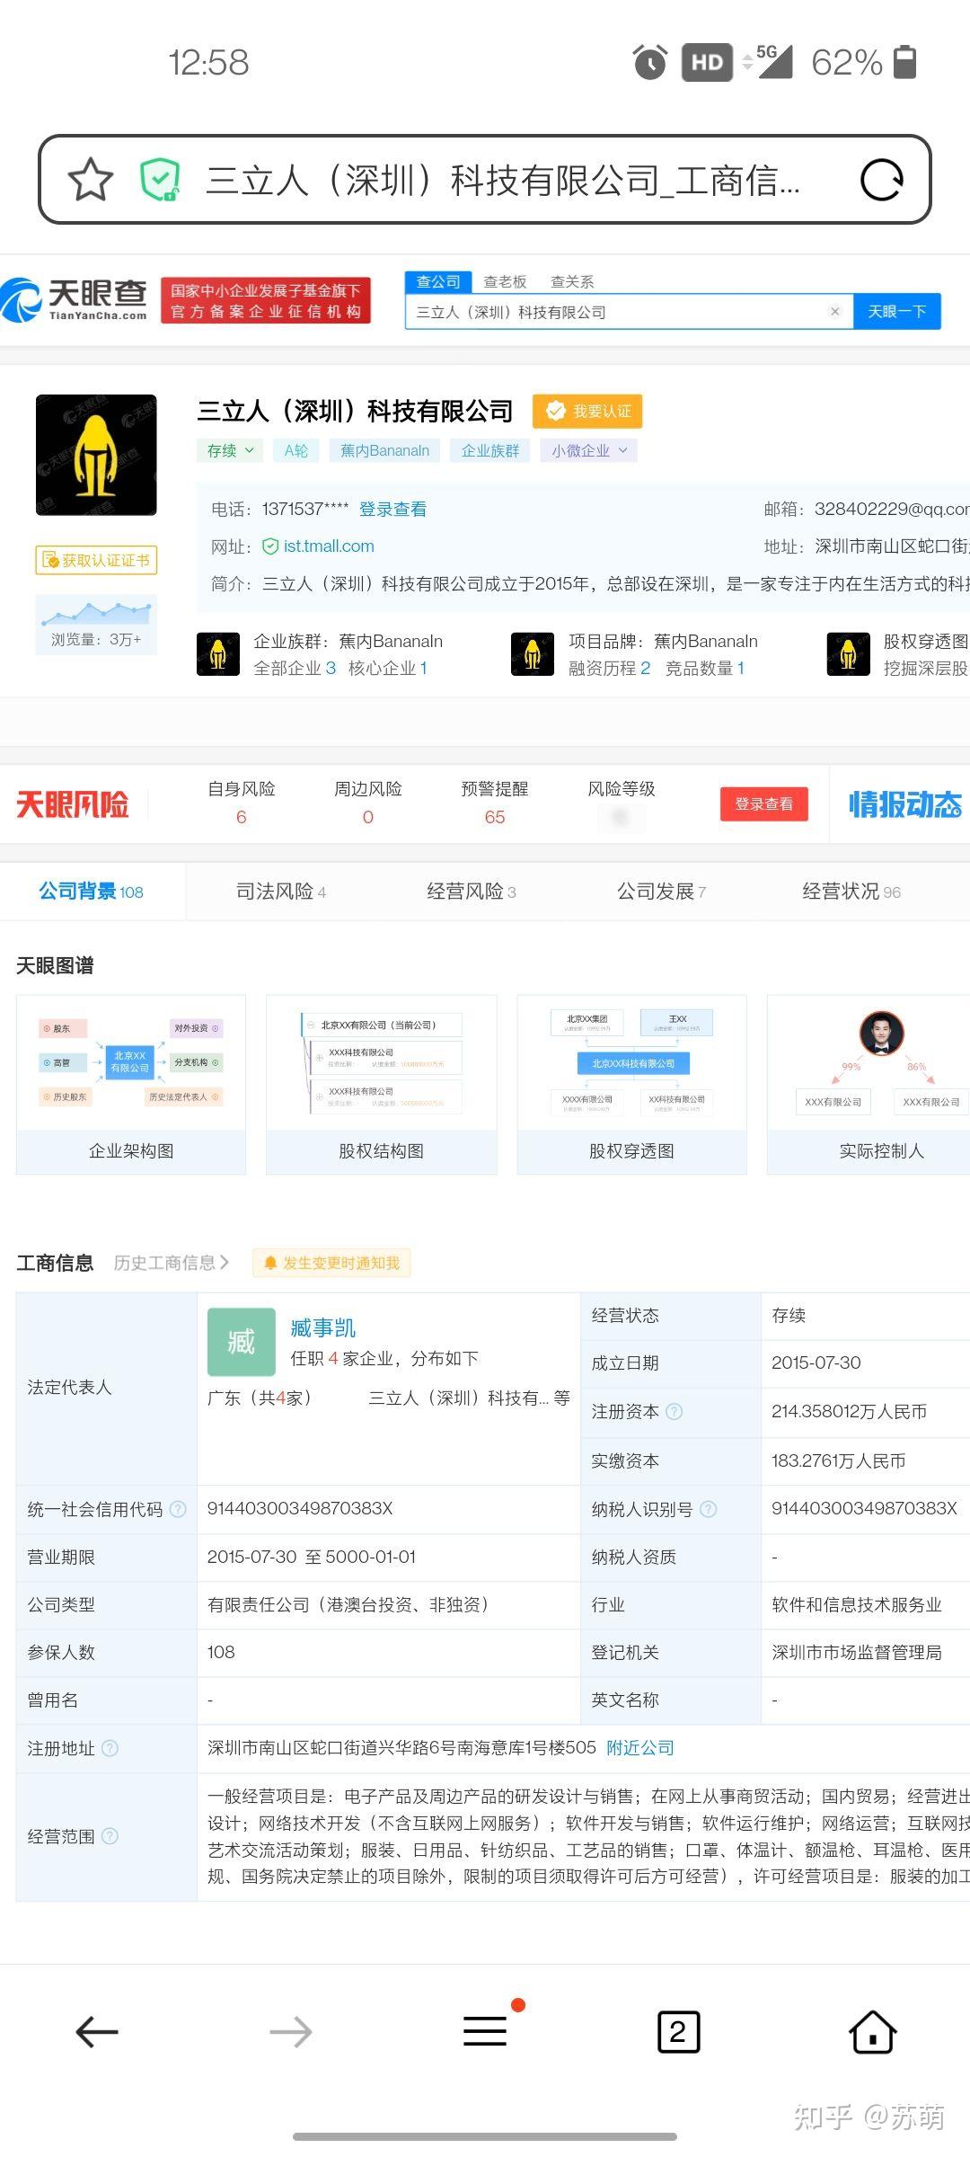Viewport: 970px width, 2157px height.
Task: Select the 查关系 search tab
Action: pos(572,281)
